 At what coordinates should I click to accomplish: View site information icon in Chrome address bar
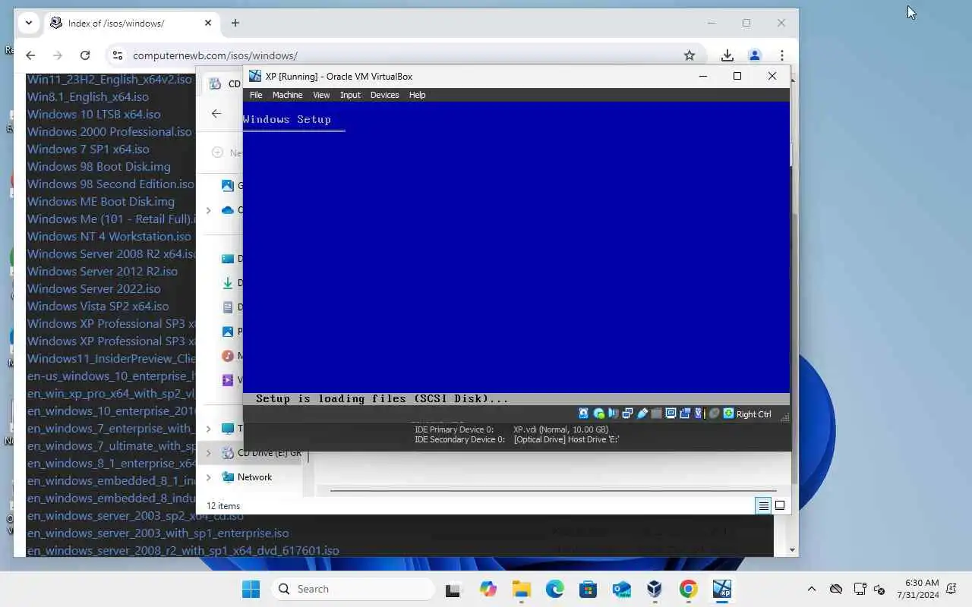(117, 55)
